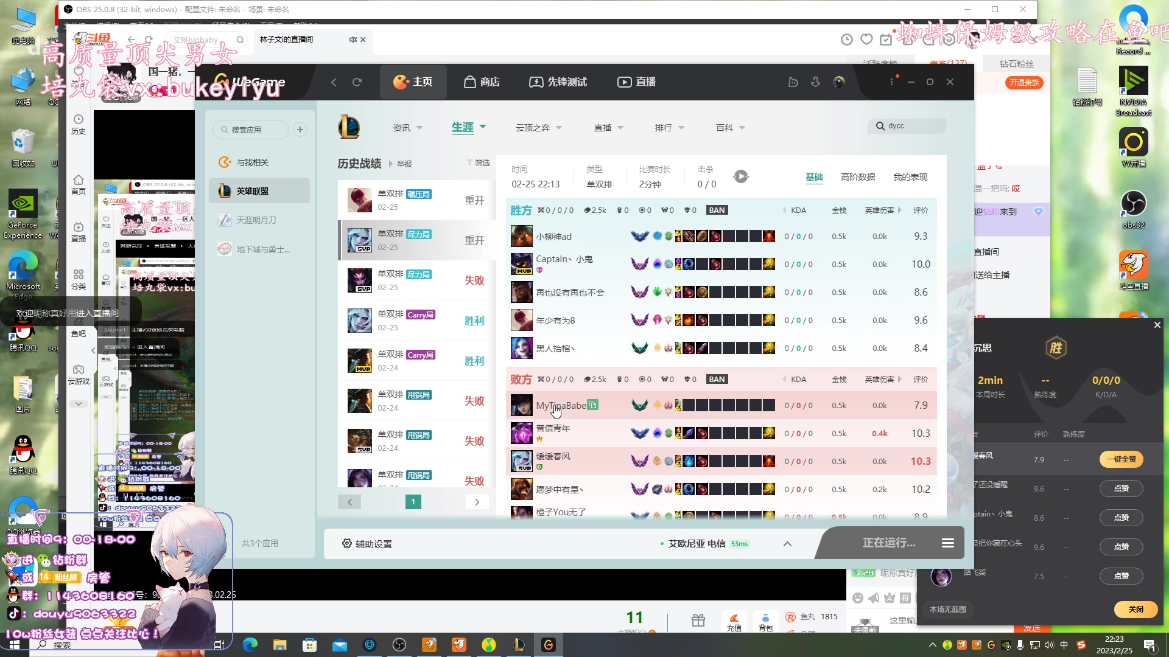Click the download arrow icon in WeGame header
This screenshot has height=657, width=1169.
pos(816,82)
